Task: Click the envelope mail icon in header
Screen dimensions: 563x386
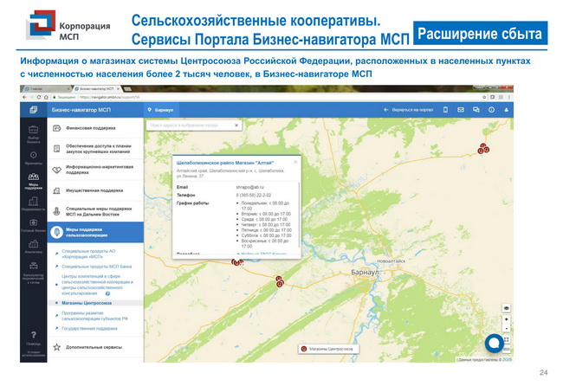Action: [461, 111]
